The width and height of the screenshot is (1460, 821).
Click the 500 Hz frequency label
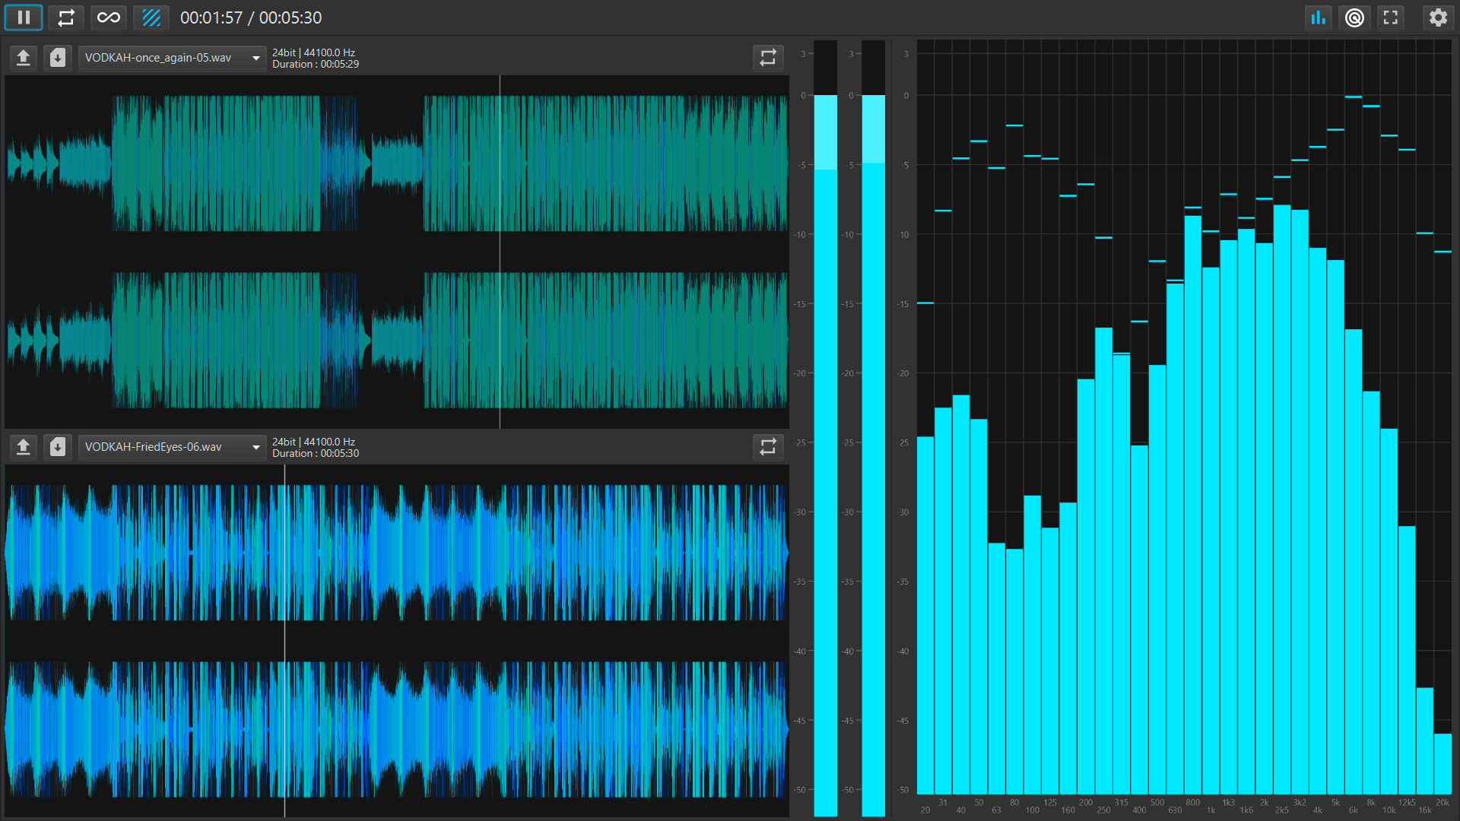tap(1157, 803)
